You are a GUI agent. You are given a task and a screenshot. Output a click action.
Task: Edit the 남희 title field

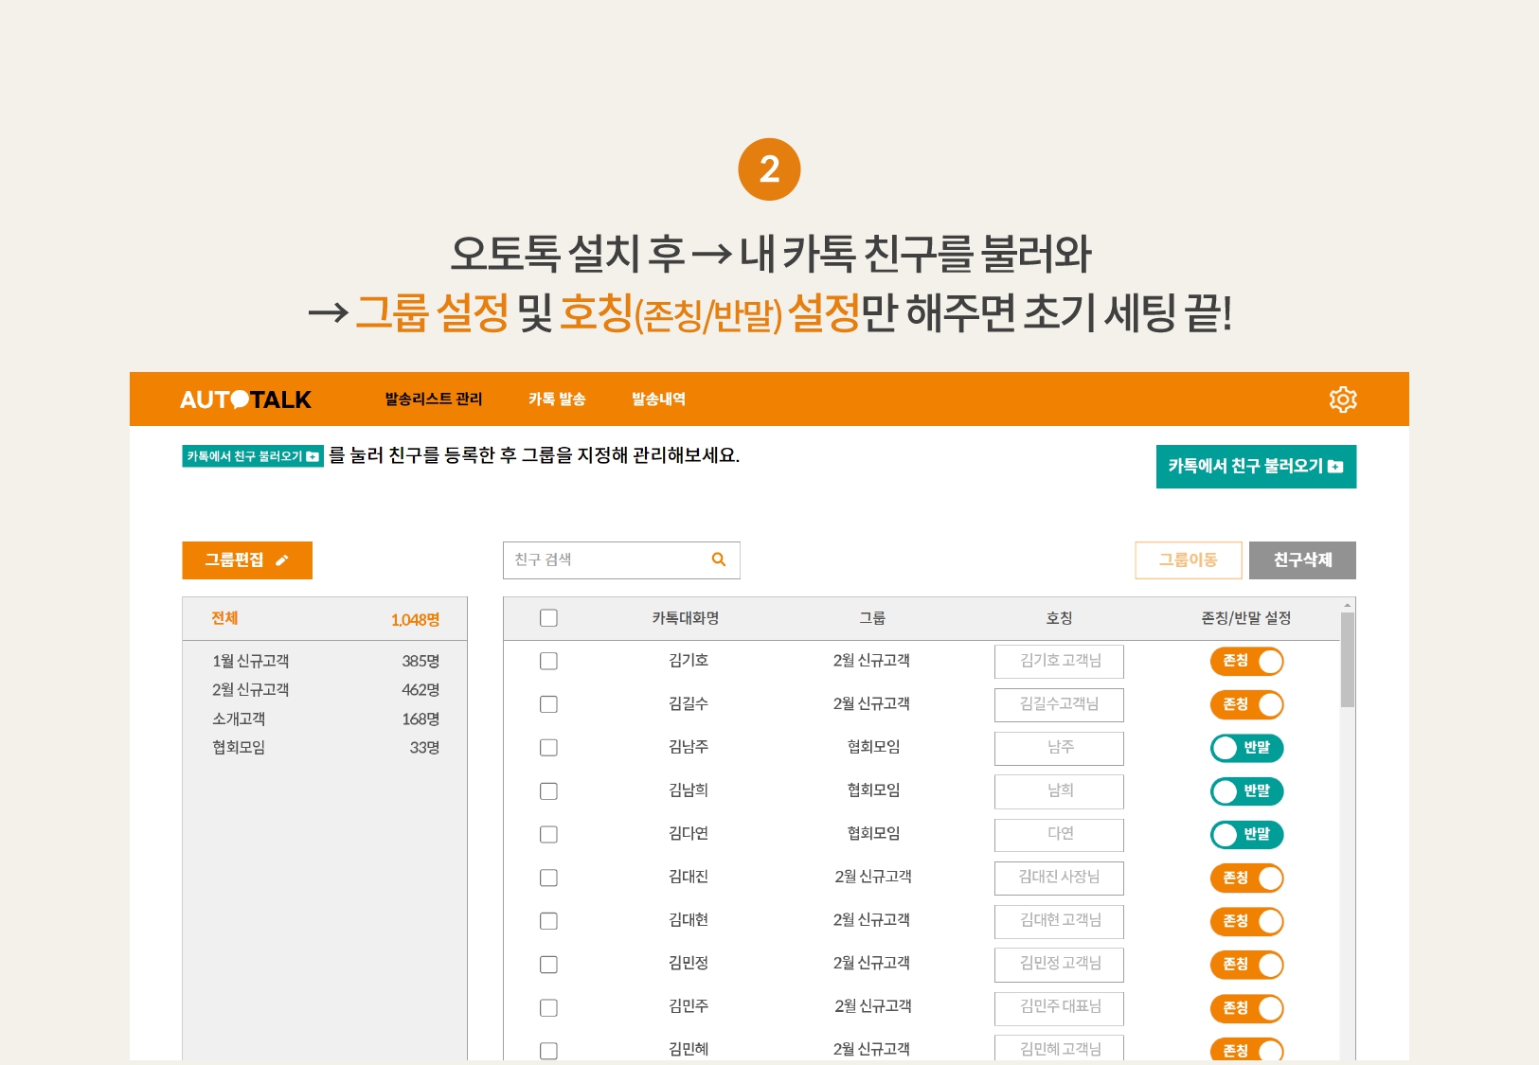click(1059, 791)
